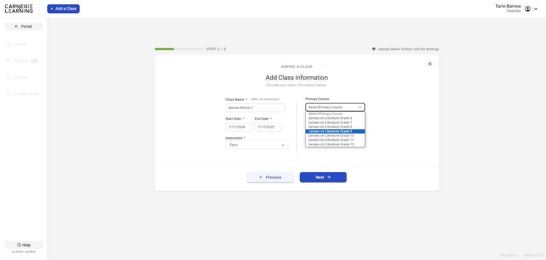Image resolution: width=546 pixels, height=260 pixels.
Task: Choose Select Primary Course placeholder option
Action: (x=335, y=114)
